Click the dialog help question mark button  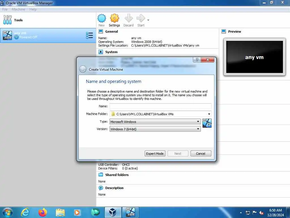[x=197, y=60]
